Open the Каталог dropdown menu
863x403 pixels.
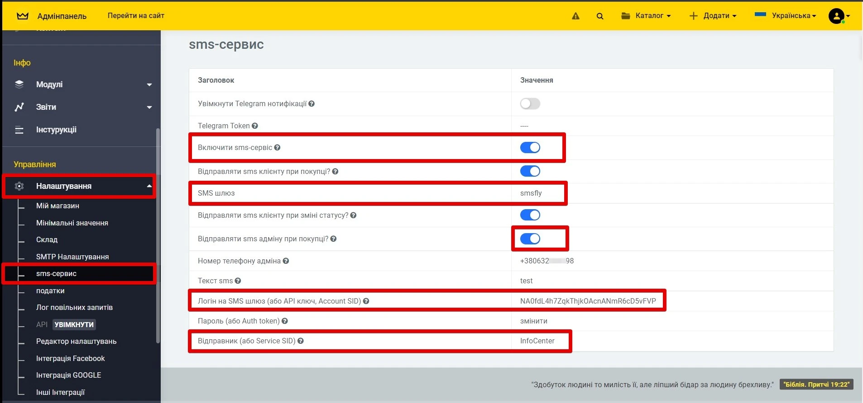coord(646,16)
